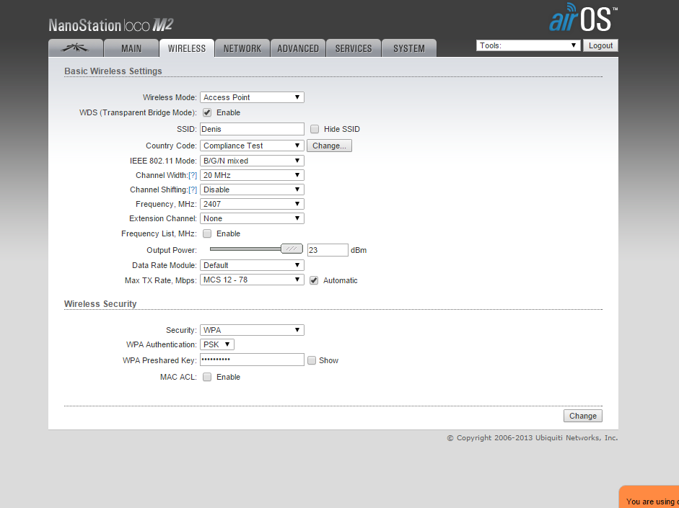Expand the Extension Channel dropdown
This screenshot has height=508, width=679.
coord(252,218)
